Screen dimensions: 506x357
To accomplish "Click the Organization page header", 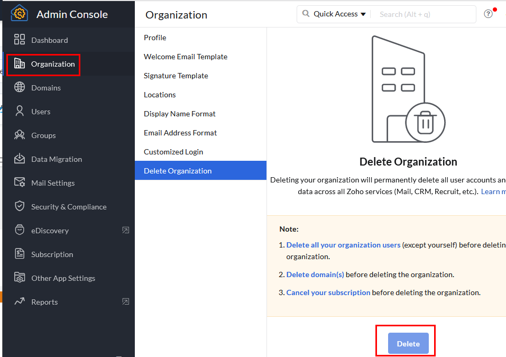I will tap(176, 15).
